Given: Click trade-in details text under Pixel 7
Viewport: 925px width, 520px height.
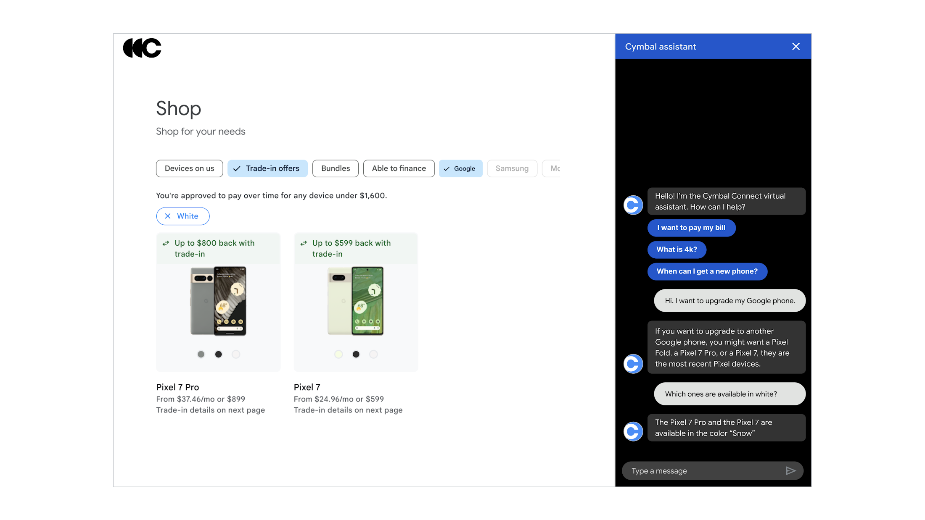Looking at the screenshot, I should (x=348, y=410).
